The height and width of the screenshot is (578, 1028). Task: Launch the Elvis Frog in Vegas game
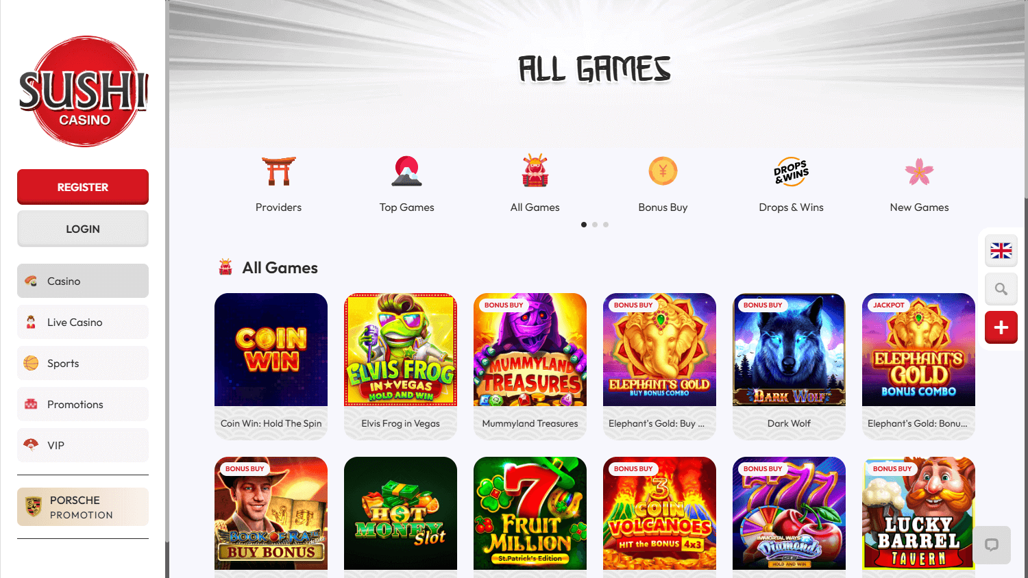tap(400, 350)
